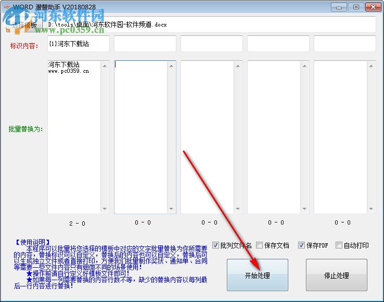Click the second text area's scroll-up arrow
The width and height of the screenshot is (384, 302).
(171, 66)
